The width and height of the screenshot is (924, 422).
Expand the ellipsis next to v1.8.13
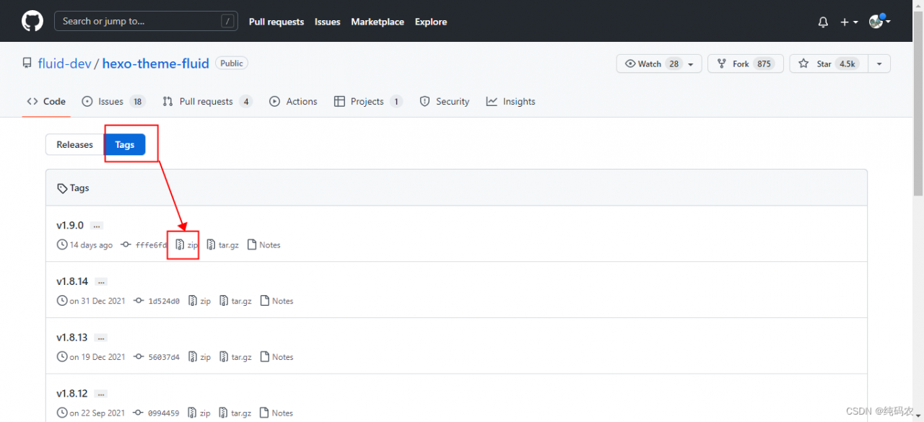(101, 338)
